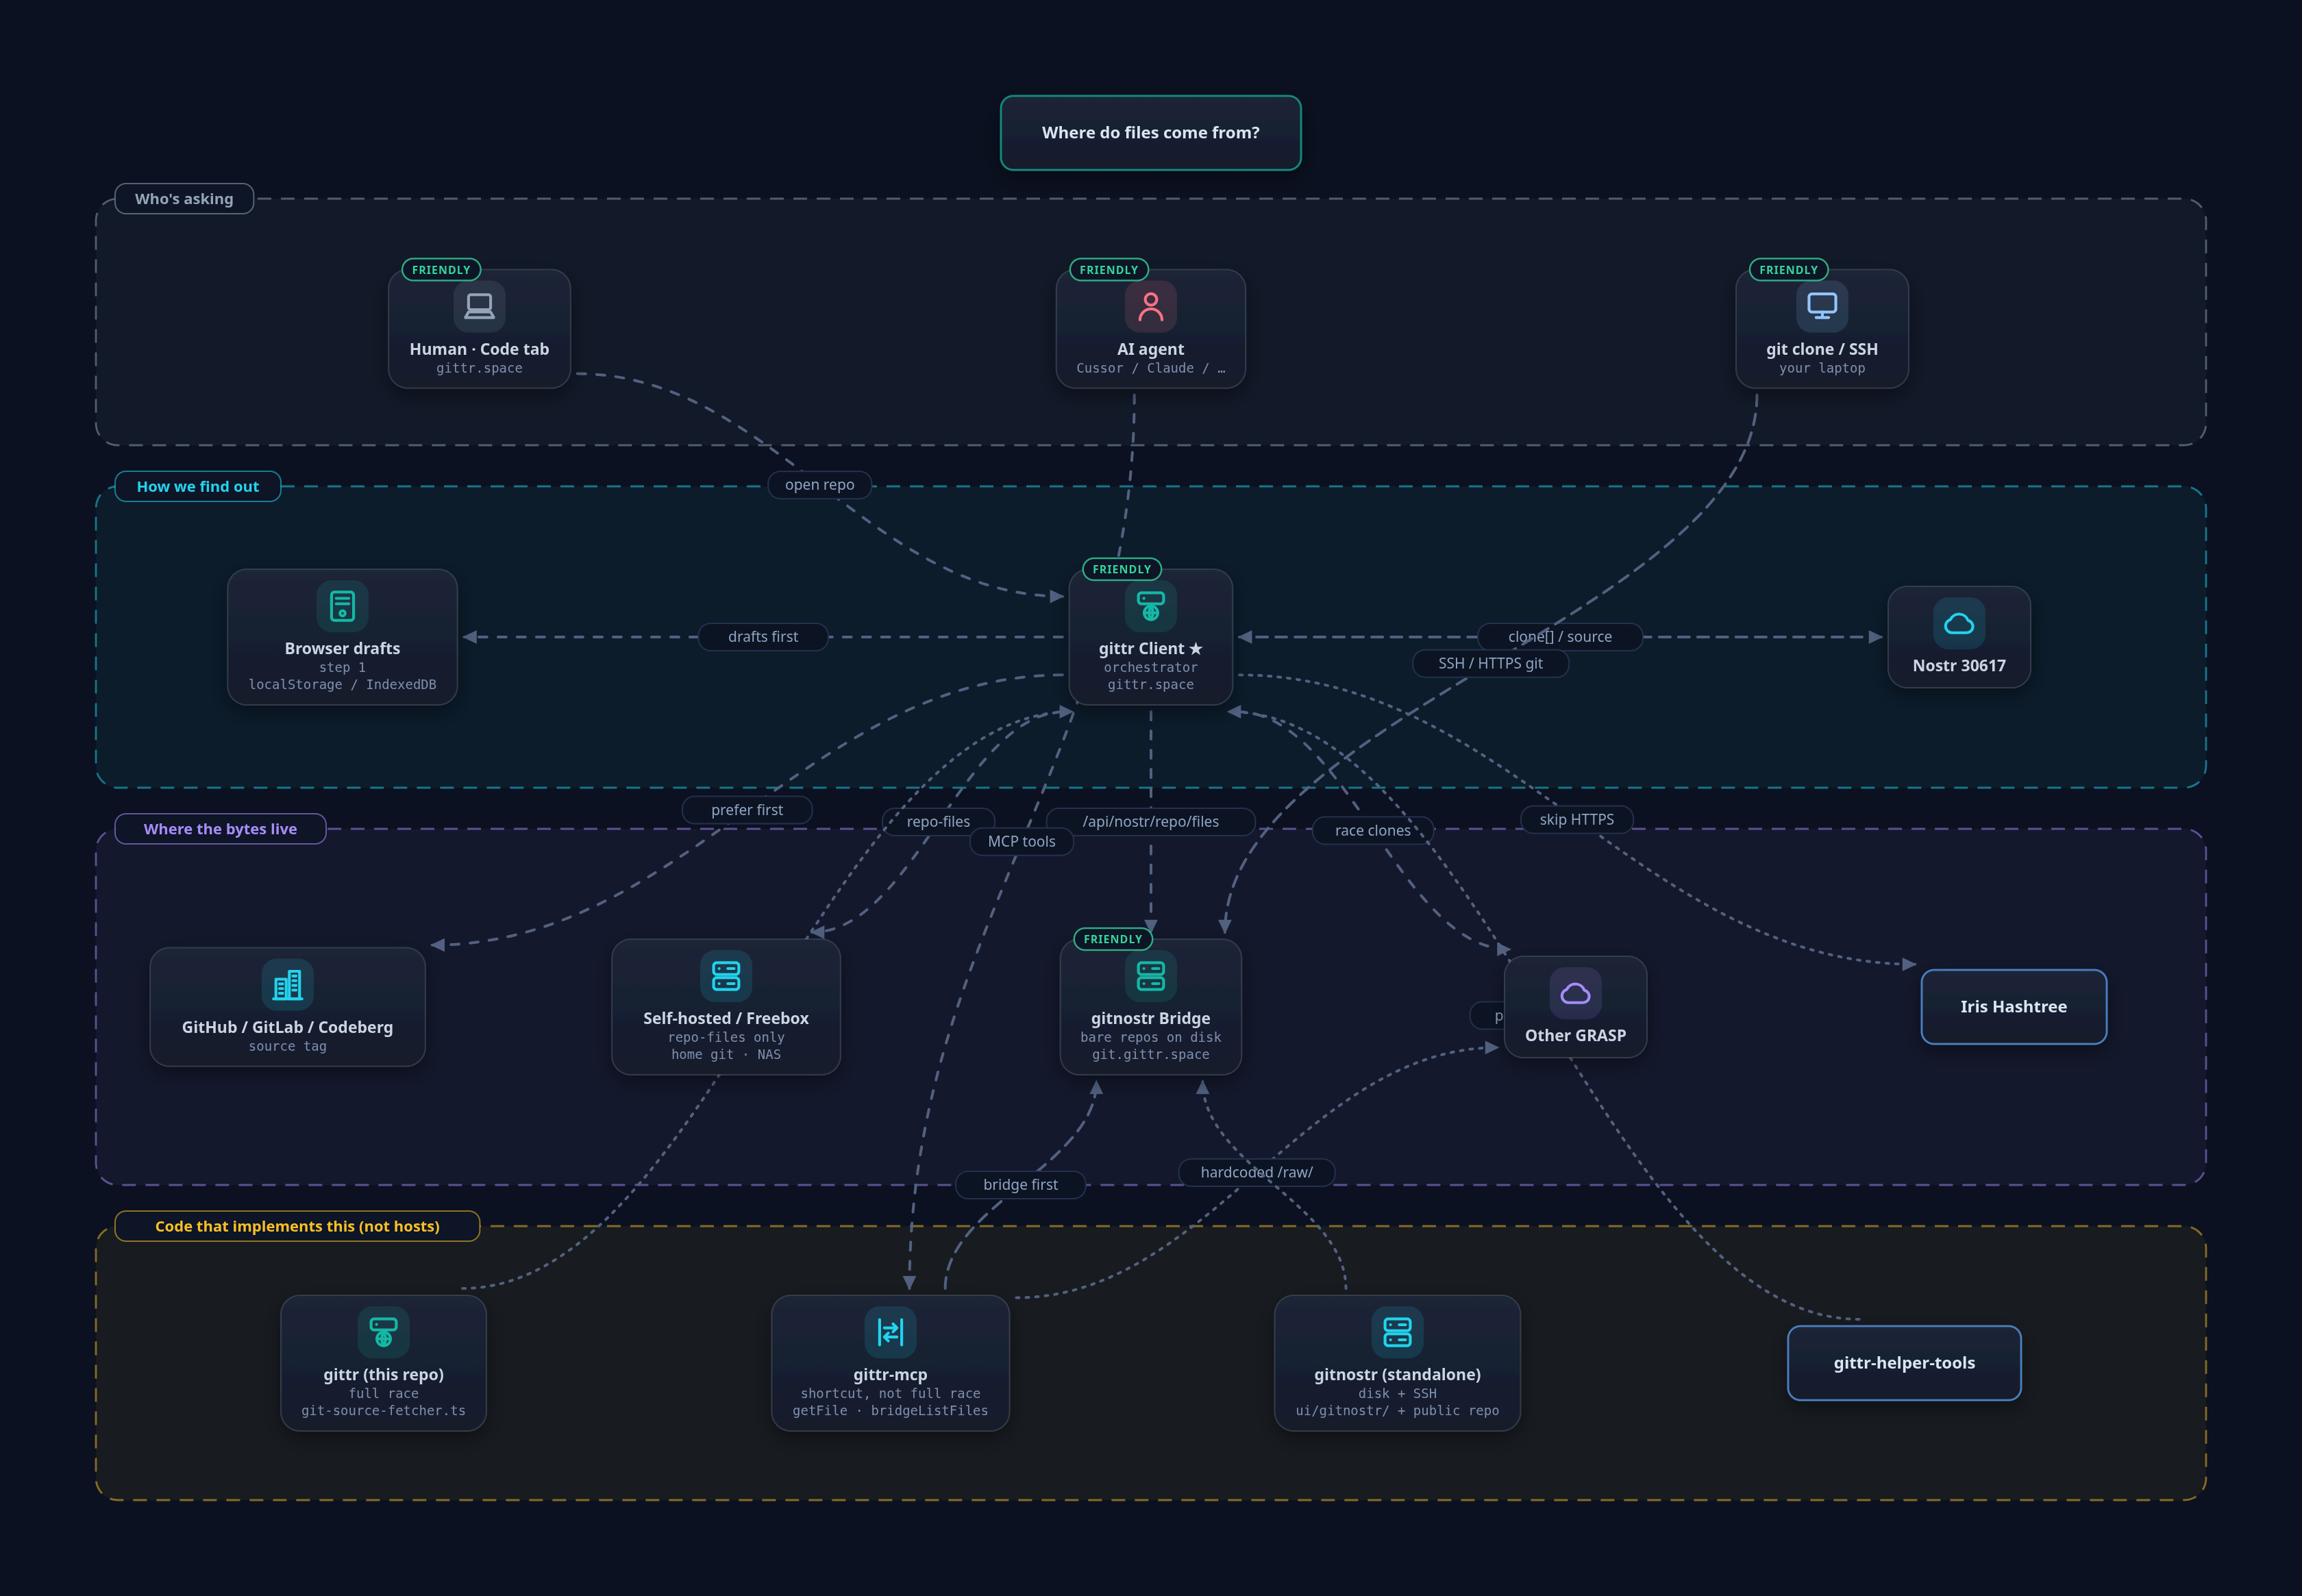Click the 'Nostr 30617' node title
The width and height of the screenshot is (2302, 1596).
pyautogui.click(x=1958, y=666)
